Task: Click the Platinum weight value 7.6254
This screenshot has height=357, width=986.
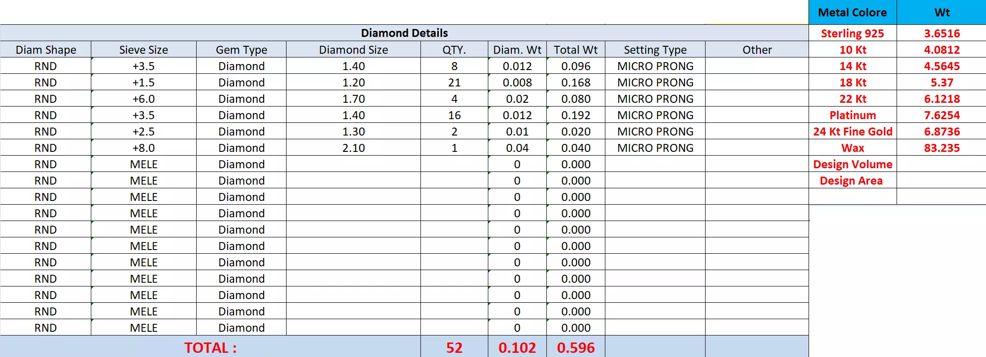Action: tap(942, 115)
